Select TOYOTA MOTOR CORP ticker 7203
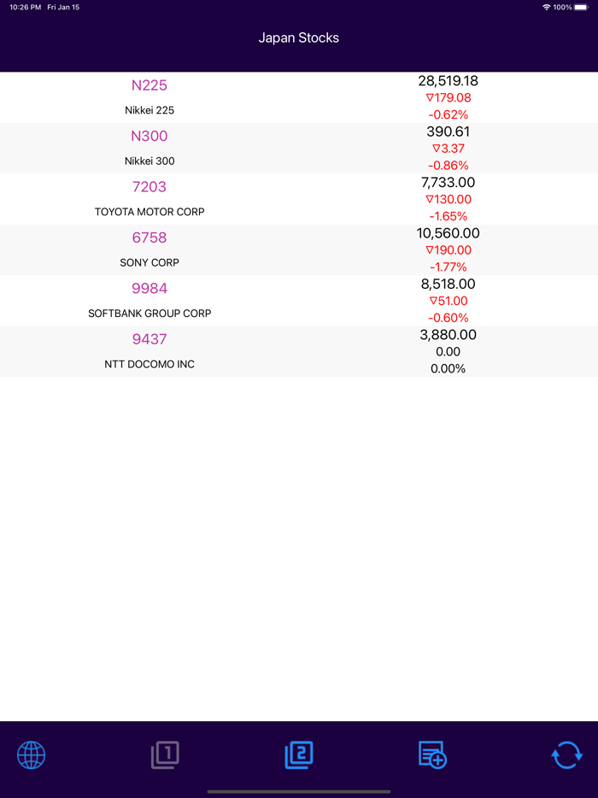 coord(149,187)
